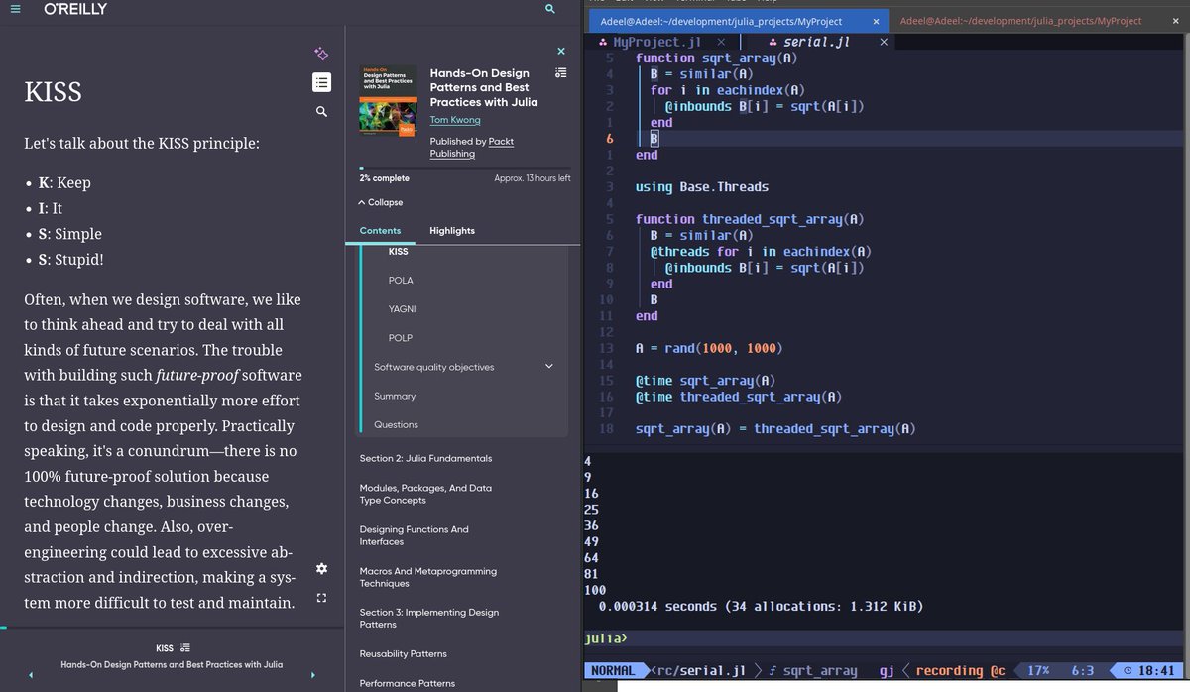Add book to playlist icon near title
1190x692 pixels.
click(x=561, y=72)
